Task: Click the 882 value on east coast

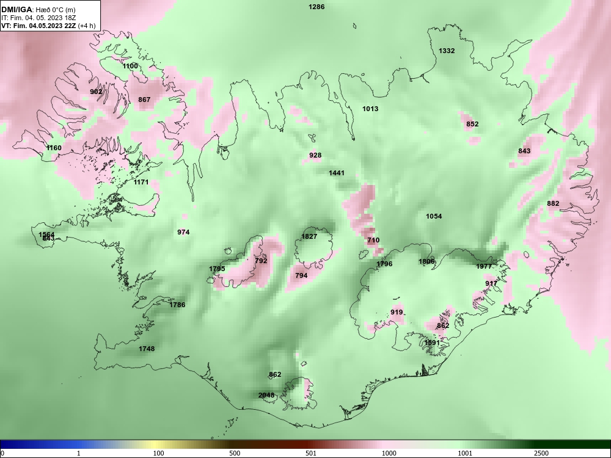Action: pos(553,203)
